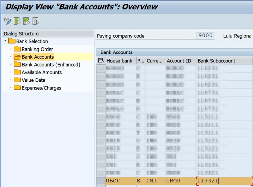
Task: Click the Deselect All toolbar icon
Action: tap(36, 21)
